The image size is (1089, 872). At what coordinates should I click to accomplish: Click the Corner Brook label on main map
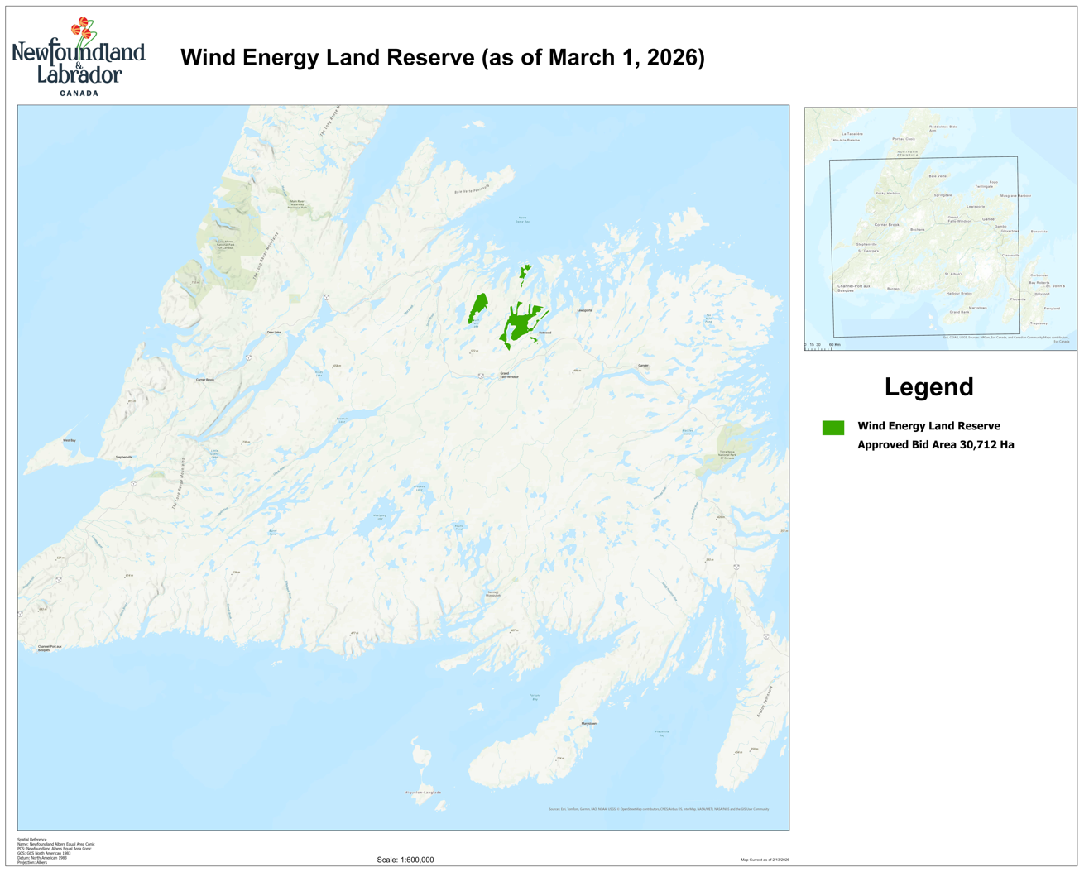[x=204, y=380]
